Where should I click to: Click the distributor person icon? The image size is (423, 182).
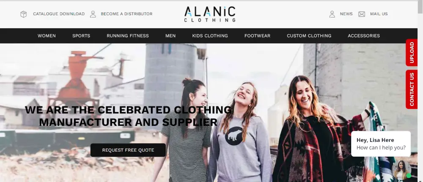click(x=93, y=14)
